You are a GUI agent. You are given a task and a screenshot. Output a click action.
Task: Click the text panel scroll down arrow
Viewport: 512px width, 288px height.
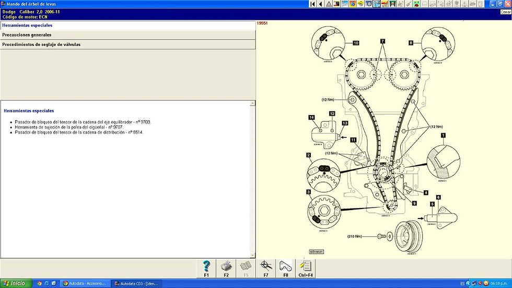[x=252, y=256]
